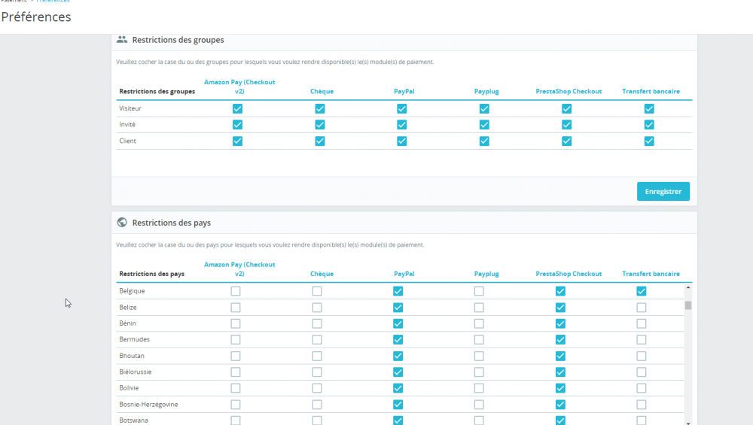Open PrestaShop Checkout header link in countries table
753x425 pixels.
click(x=569, y=274)
